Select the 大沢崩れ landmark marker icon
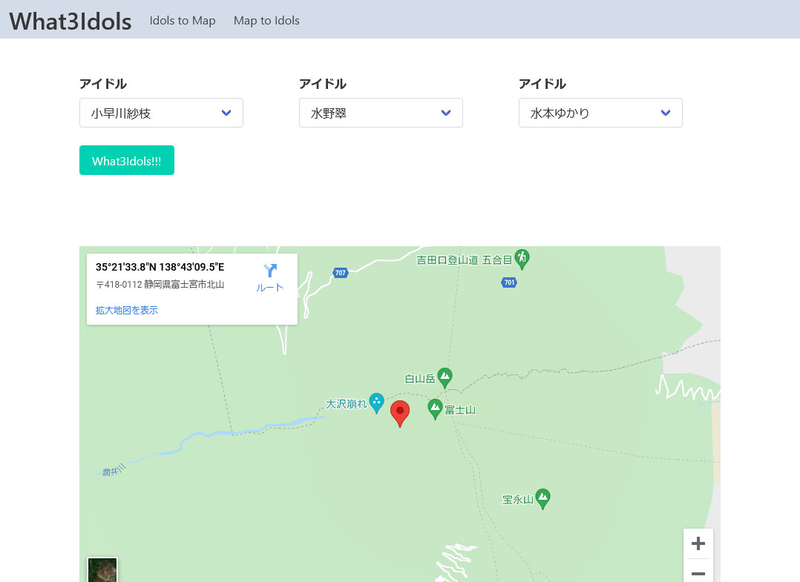 click(x=376, y=403)
